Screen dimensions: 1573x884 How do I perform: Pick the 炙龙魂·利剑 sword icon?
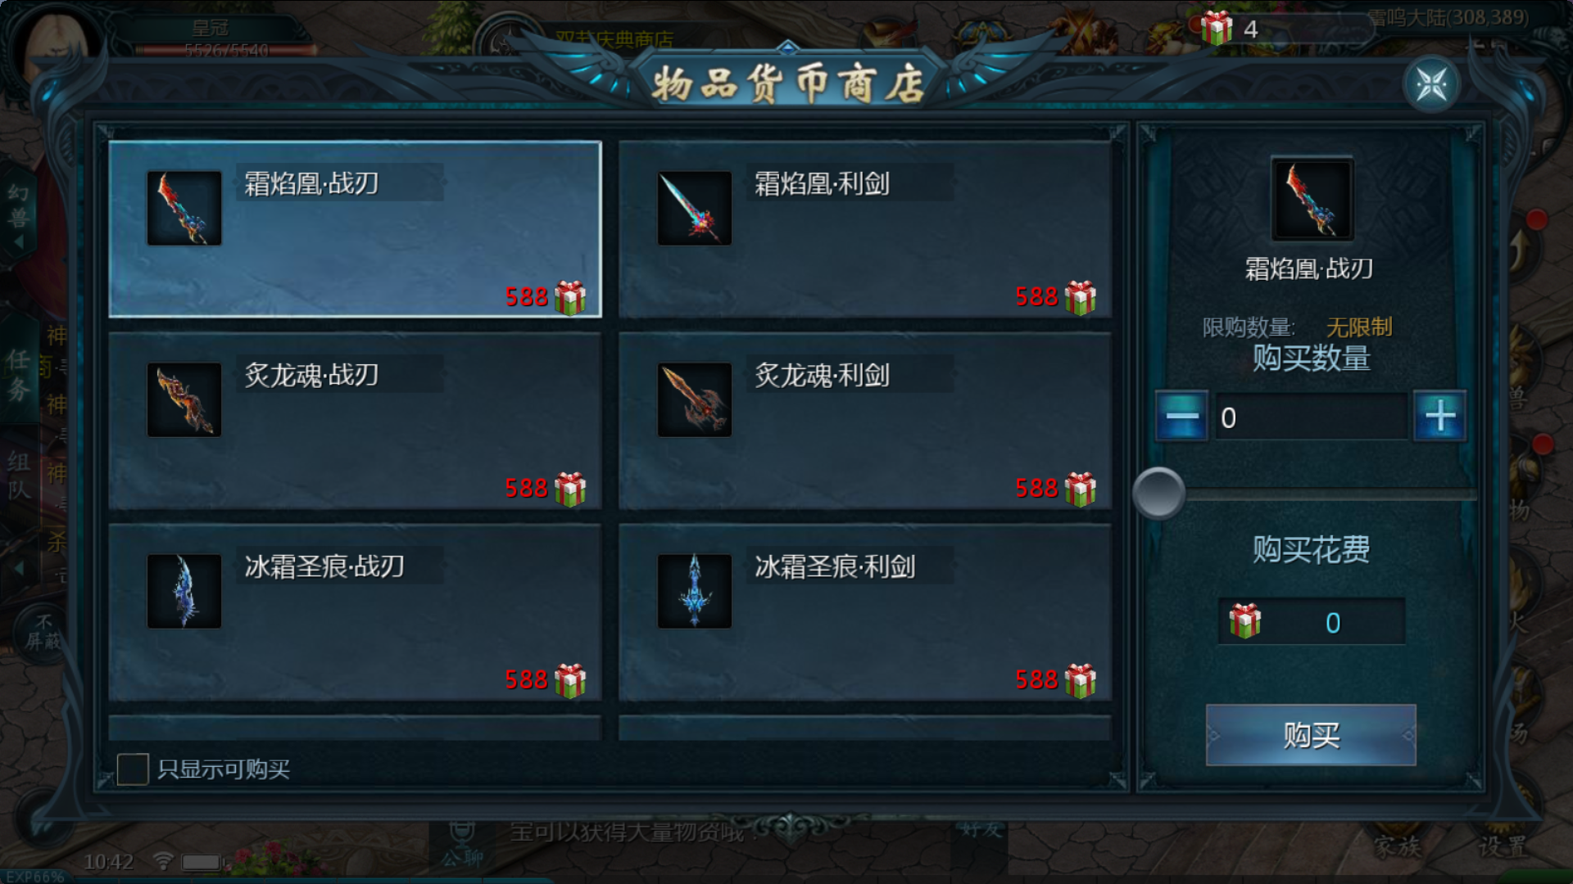click(695, 399)
